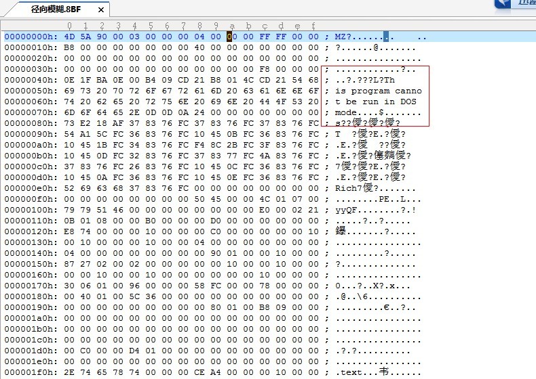Select byte 96 in row 00000170h

tap(134, 286)
